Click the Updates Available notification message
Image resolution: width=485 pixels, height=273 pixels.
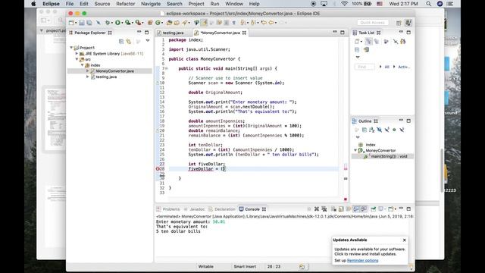tap(370, 252)
